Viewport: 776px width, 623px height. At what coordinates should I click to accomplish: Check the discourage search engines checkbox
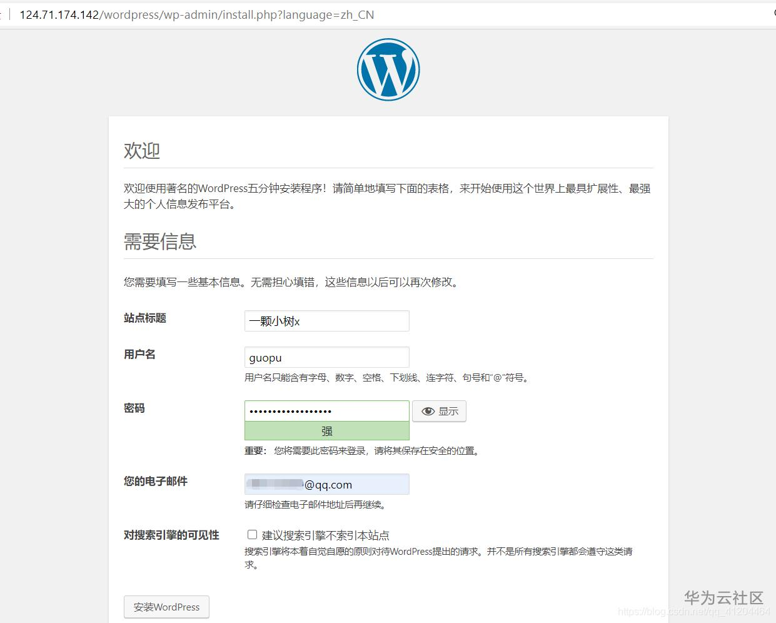252,534
